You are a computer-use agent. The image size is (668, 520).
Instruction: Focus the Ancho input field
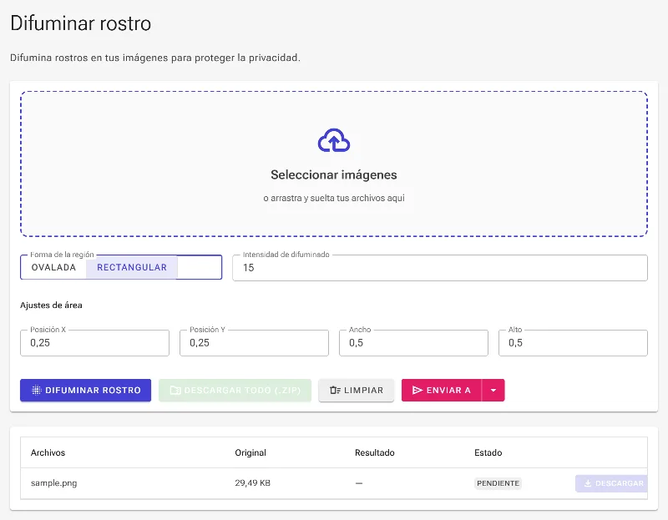413,343
